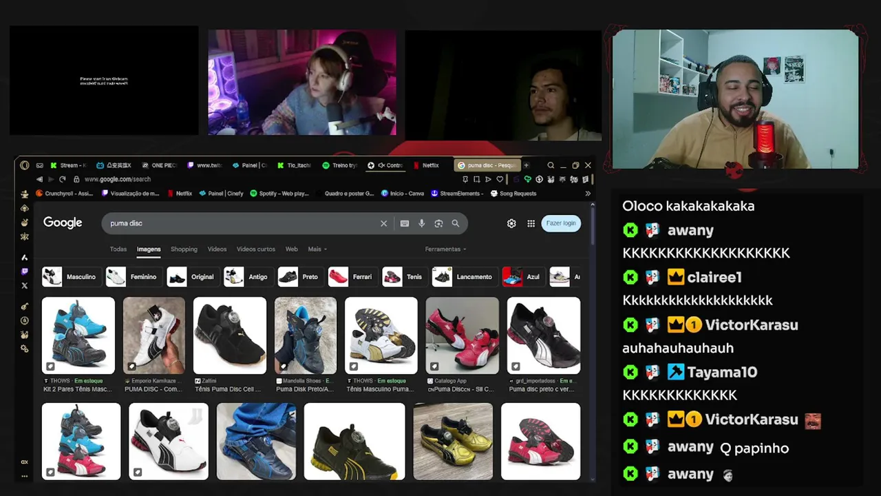Viewport: 881px width, 496px height.
Task: Open sidebar three-dots more menu
Action: 25,476
